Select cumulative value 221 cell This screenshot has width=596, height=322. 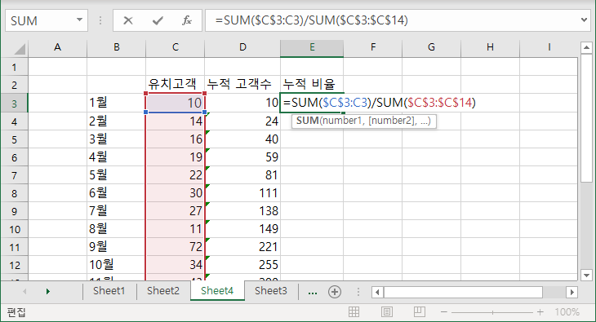coord(242,247)
